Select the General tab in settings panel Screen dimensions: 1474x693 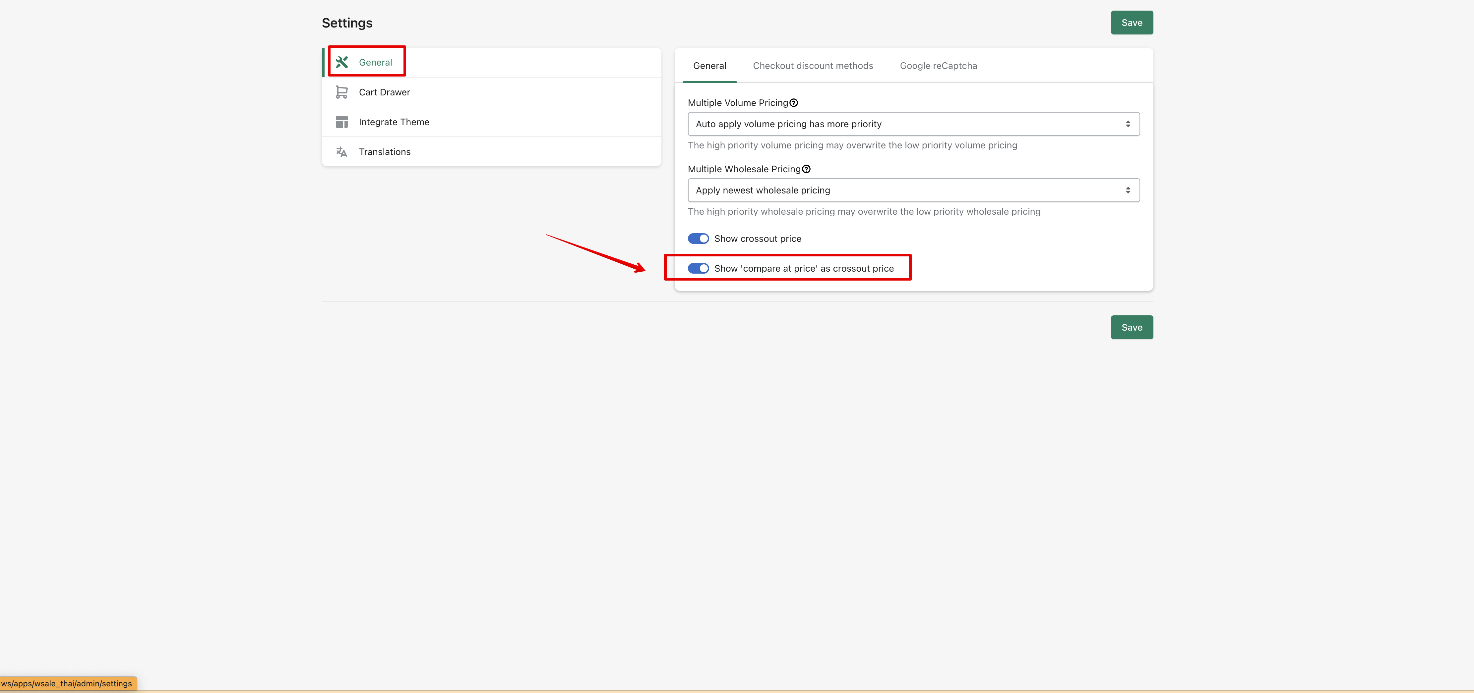[709, 66]
